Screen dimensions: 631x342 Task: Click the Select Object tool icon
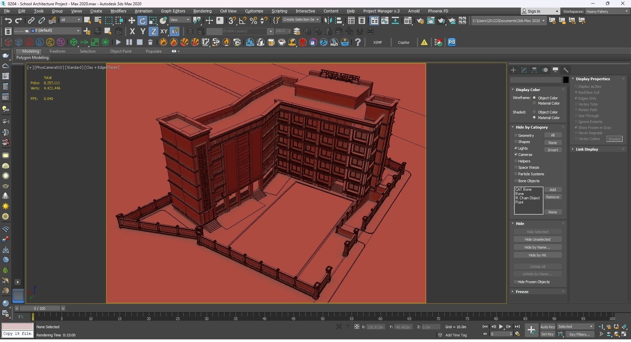[87, 21]
